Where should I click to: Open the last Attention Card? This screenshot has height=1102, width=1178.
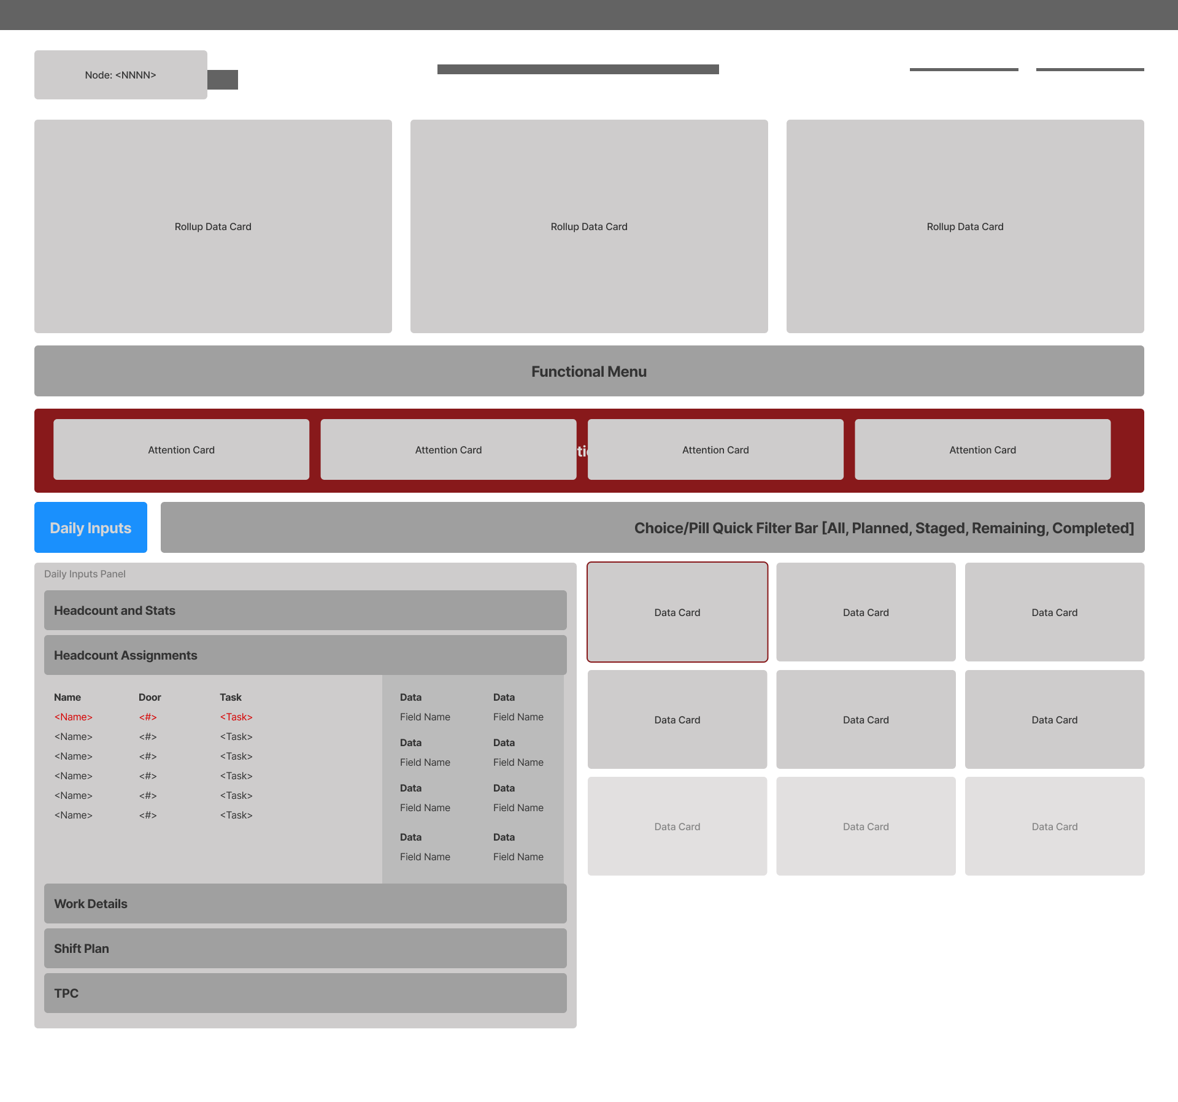tap(982, 449)
